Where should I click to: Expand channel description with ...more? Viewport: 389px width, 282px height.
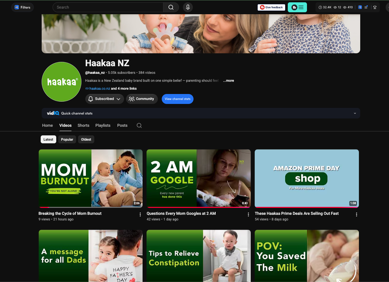tap(228, 80)
